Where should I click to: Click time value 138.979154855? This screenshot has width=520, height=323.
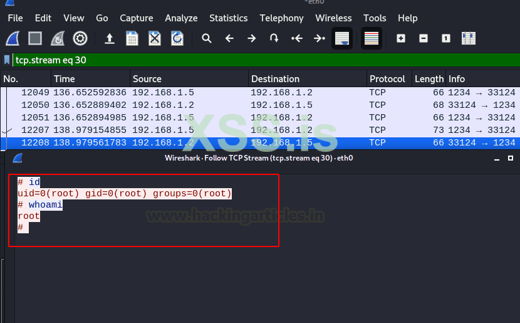click(90, 130)
